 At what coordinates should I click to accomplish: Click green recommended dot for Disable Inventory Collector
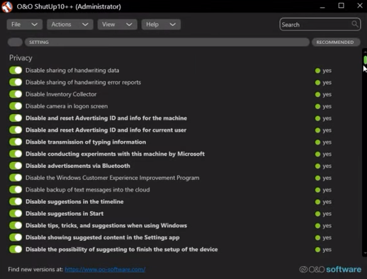pos(317,94)
